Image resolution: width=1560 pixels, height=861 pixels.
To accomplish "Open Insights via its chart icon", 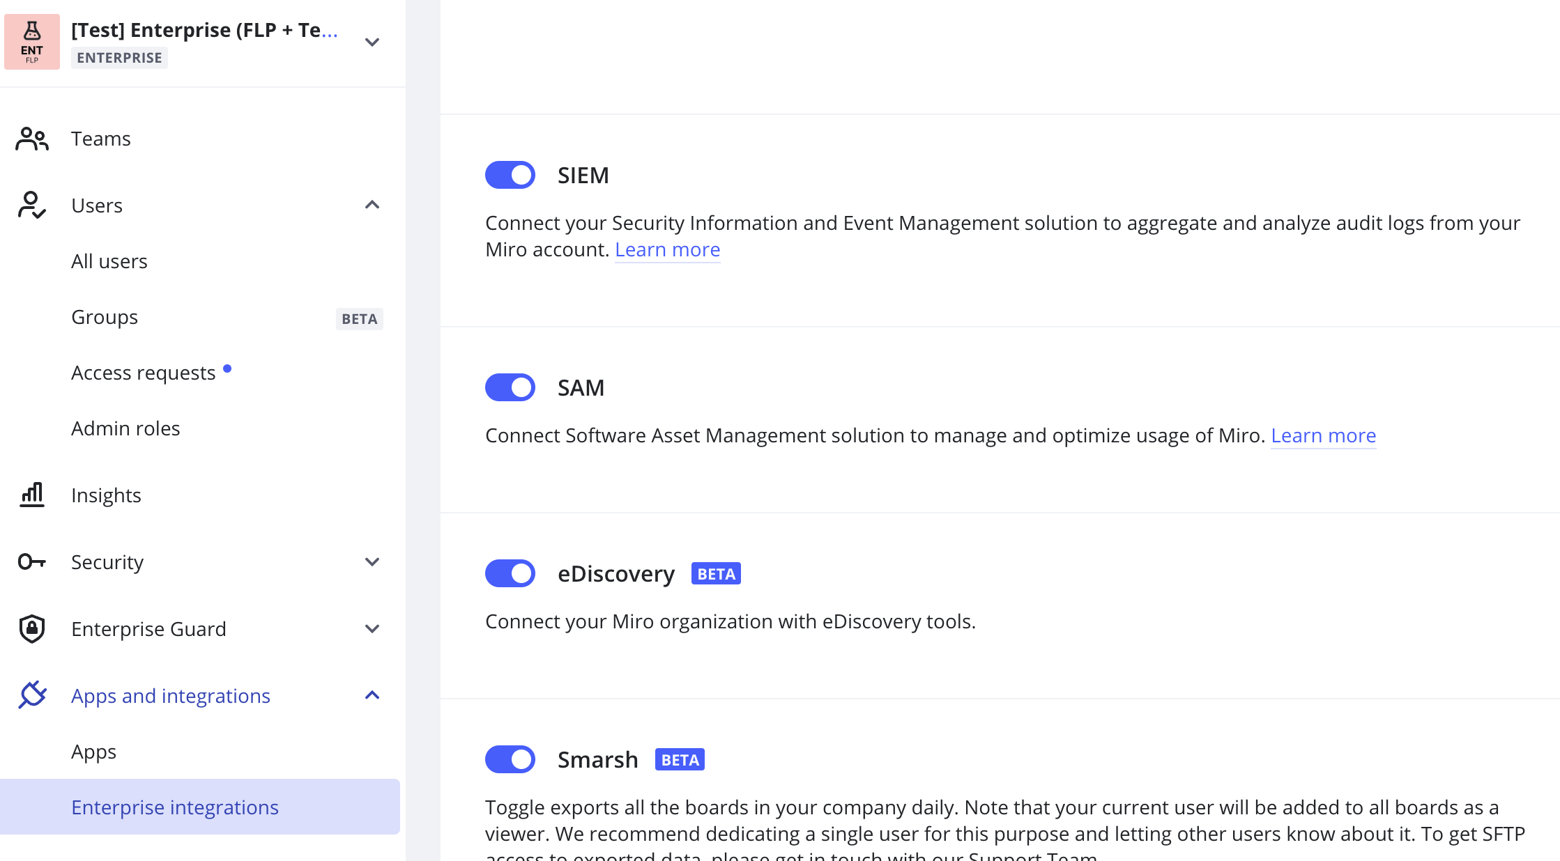I will 31,495.
